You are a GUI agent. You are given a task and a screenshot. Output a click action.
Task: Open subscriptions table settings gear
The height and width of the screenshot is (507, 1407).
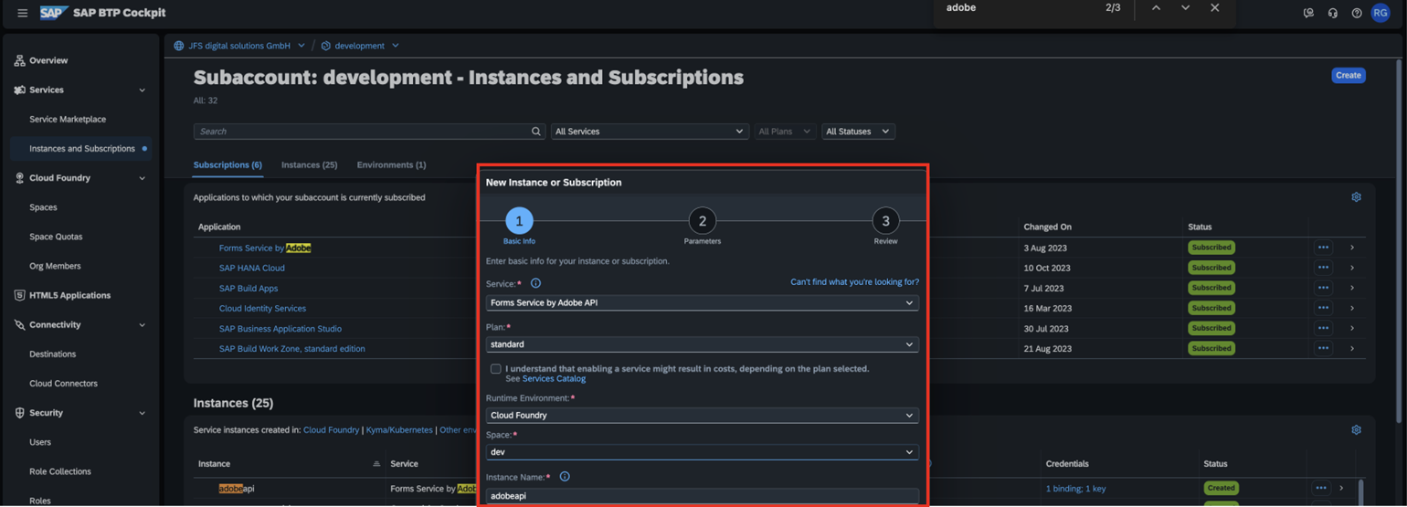click(1356, 197)
